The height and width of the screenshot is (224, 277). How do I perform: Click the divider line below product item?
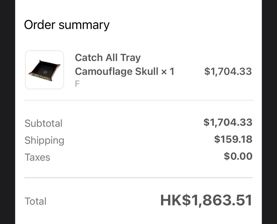coord(138,100)
